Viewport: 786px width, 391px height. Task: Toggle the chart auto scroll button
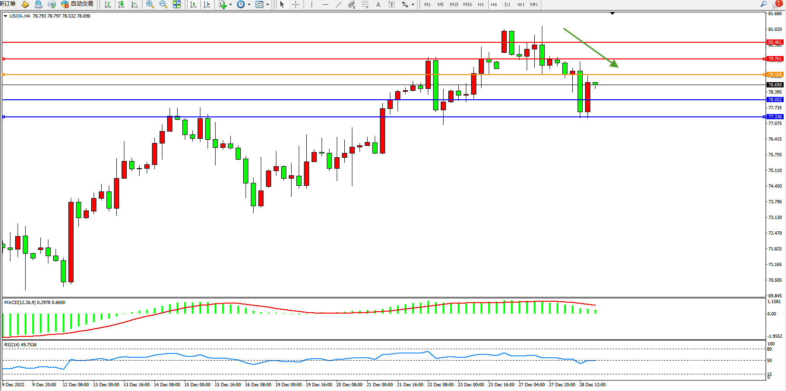(193, 5)
